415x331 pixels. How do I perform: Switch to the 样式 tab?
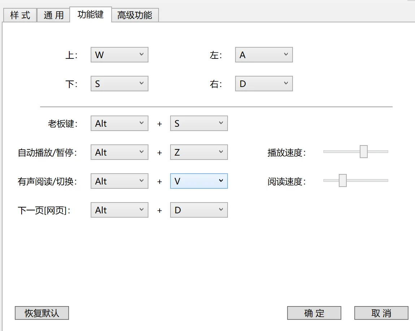(20, 15)
